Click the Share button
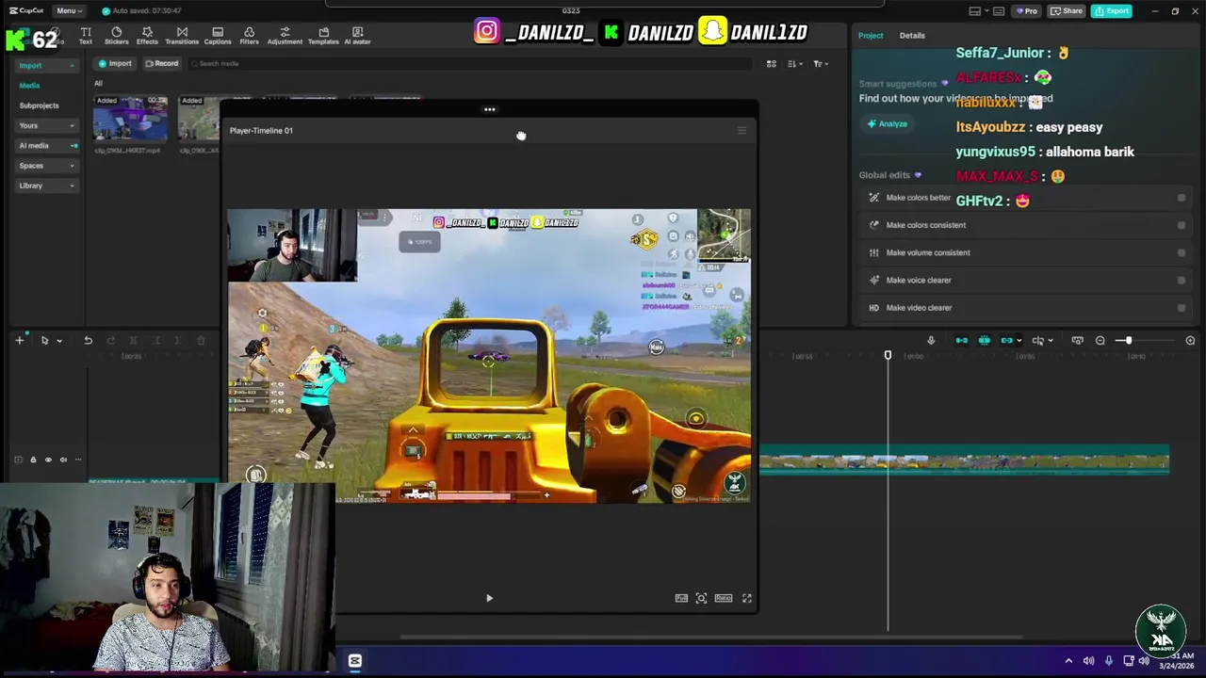The image size is (1206, 678). [x=1067, y=11]
